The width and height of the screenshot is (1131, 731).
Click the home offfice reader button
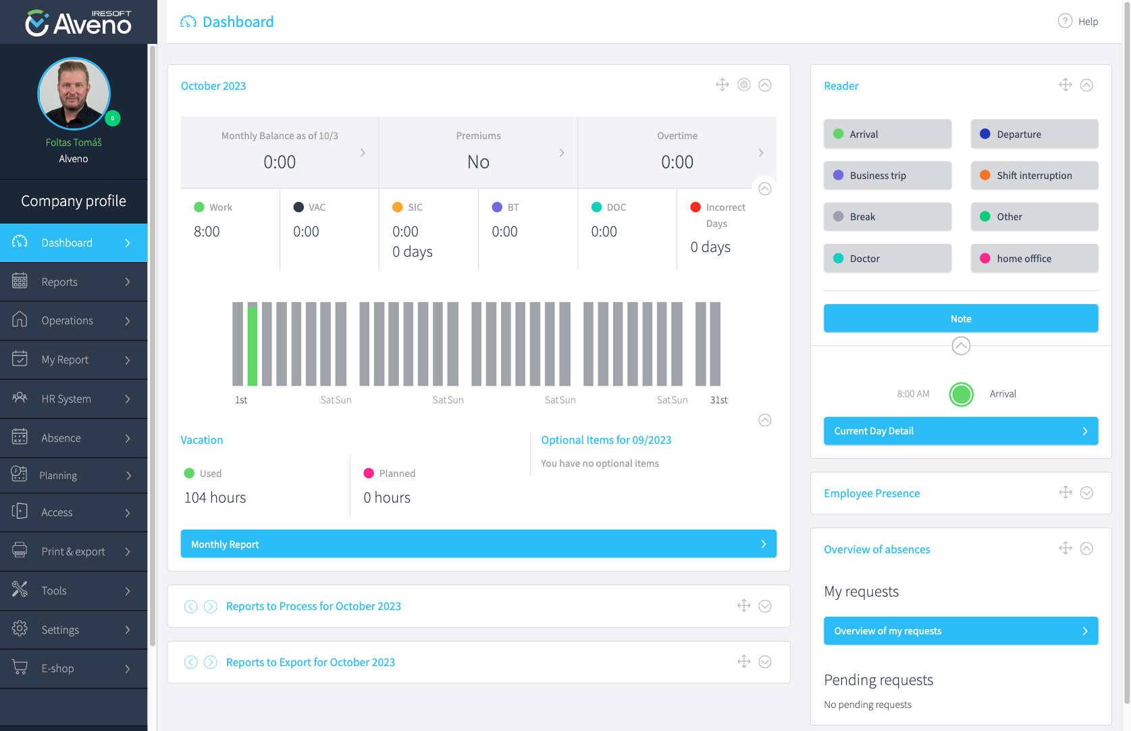[1034, 258]
